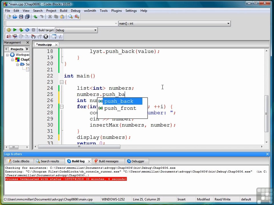Start debugging with Debug/Continue icon
The image size is (274, 205).
[9, 37]
